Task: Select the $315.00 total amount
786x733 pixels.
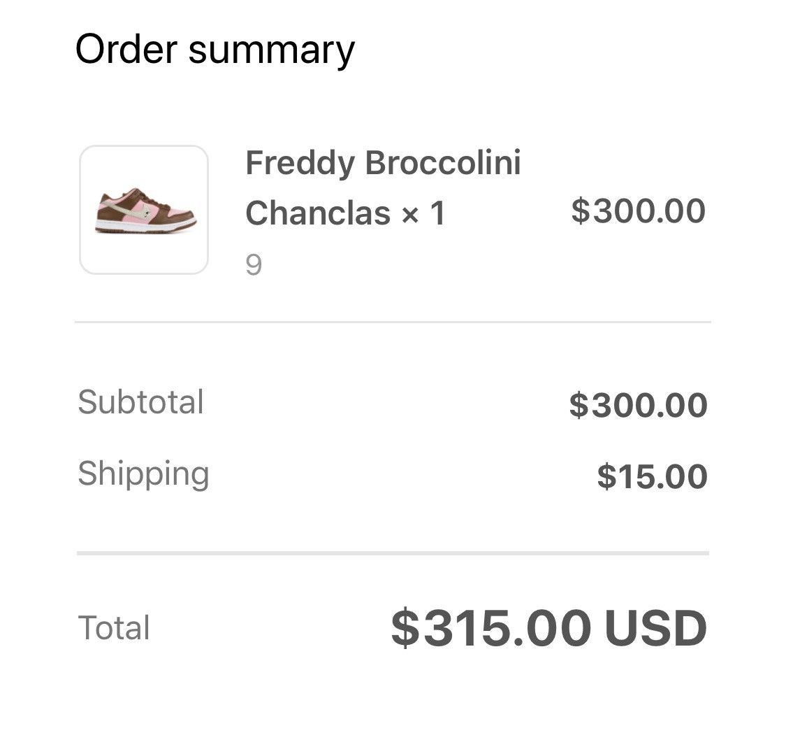Action: (490, 627)
